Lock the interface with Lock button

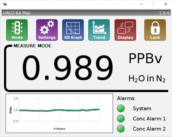pos(155,30)
